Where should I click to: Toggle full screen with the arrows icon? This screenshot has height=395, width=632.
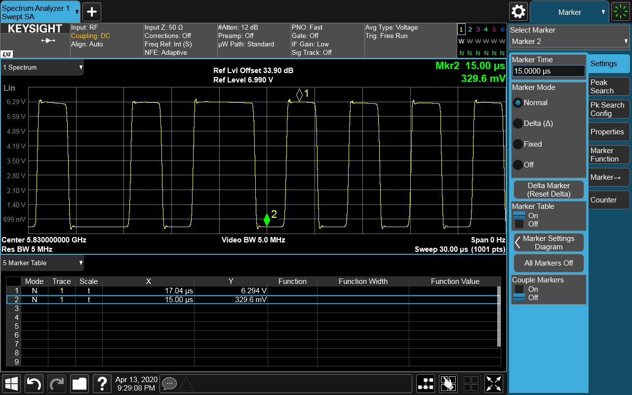click(x=494, y=383)
